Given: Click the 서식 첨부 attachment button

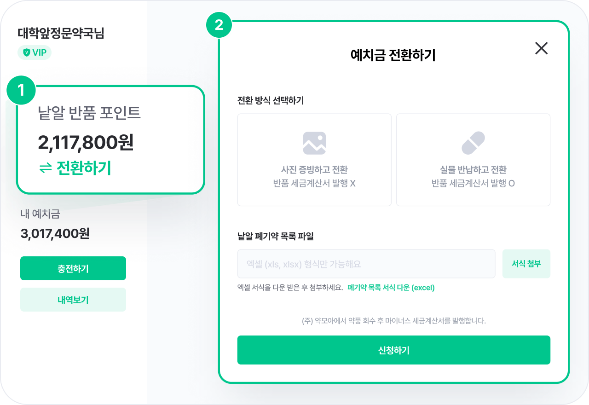Looking at the screenshot, I should tap(526, 263).
